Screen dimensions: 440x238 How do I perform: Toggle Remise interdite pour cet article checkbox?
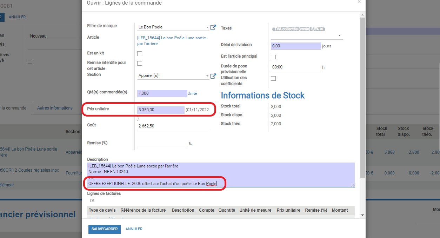(x=140, y=64)
